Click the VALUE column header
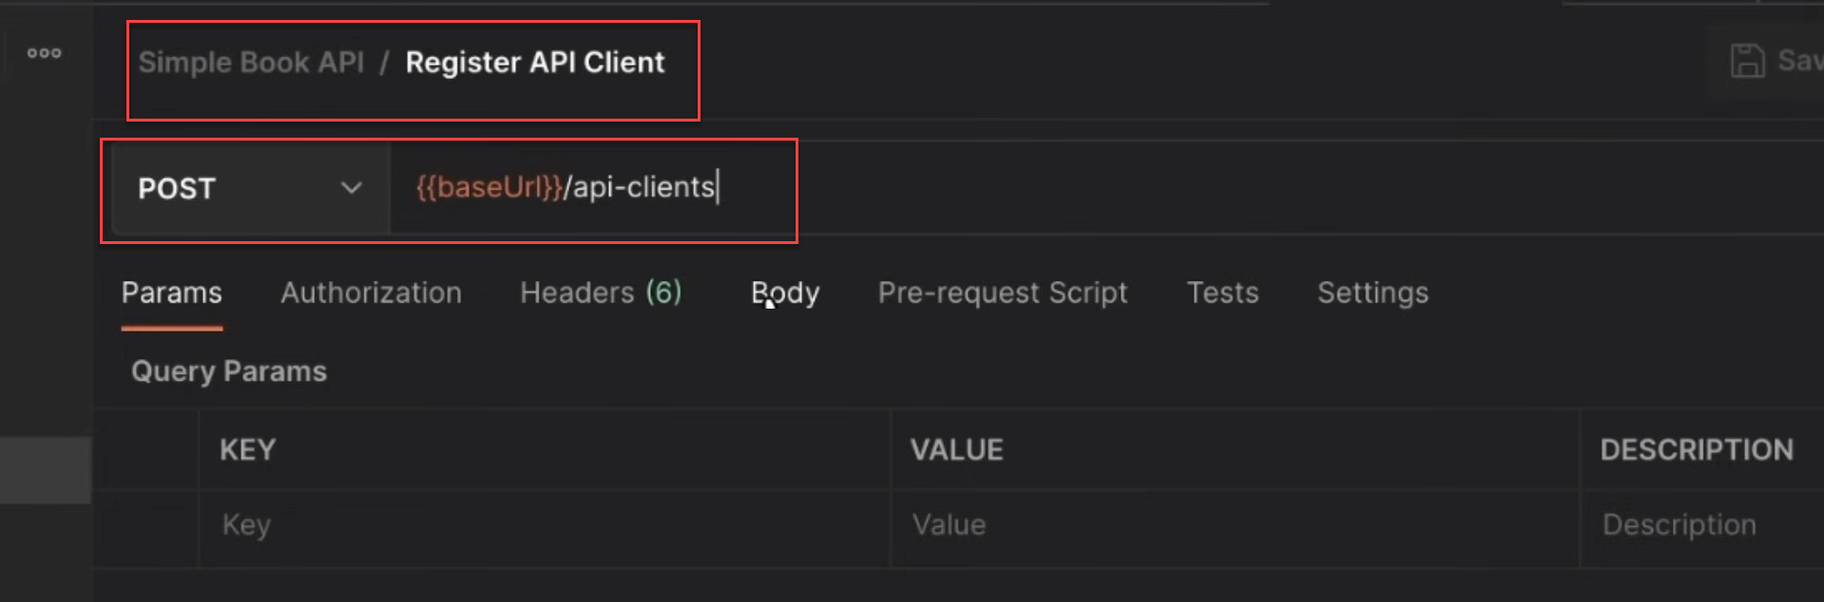The height and width of the screenshot is (602, 1824). 956,449
